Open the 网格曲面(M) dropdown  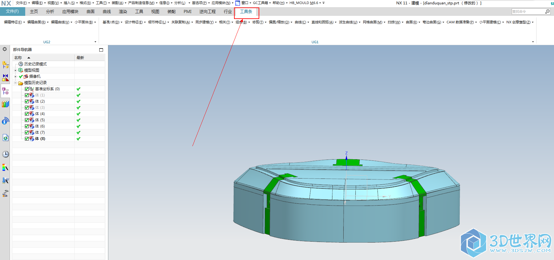[x=374, y=22]
